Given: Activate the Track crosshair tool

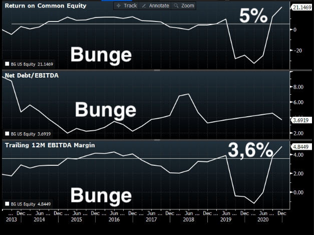Looking at the screenshot, I should click(127, 6).
